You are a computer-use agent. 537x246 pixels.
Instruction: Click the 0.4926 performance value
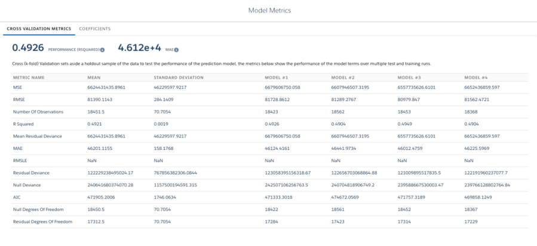(28, 48)
